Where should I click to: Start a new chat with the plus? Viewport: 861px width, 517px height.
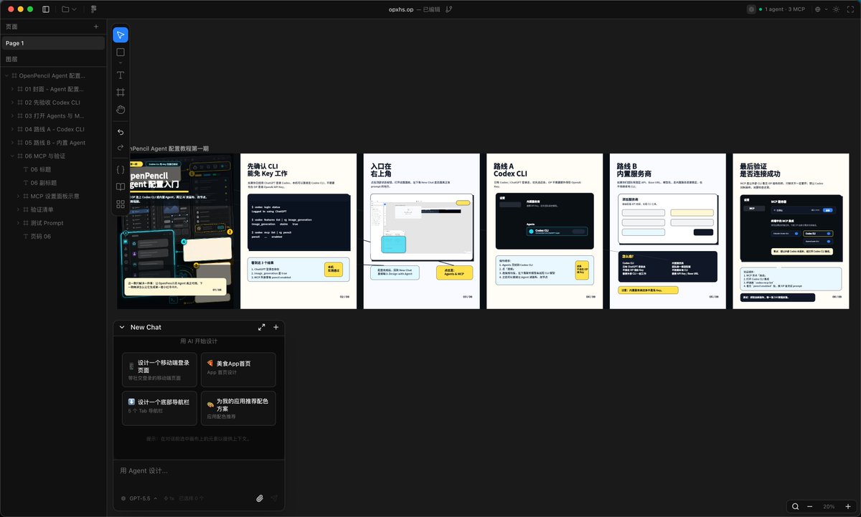[x=276, y=327]
